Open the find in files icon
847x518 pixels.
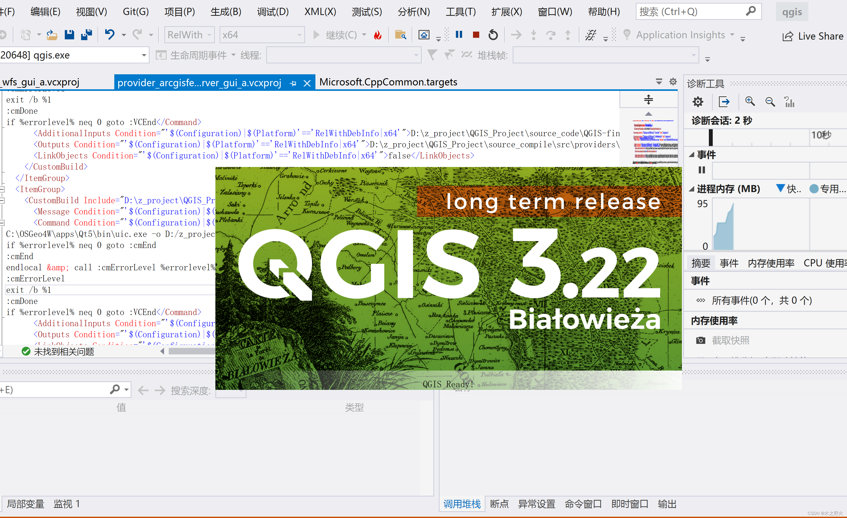click(x=400, y=35)
